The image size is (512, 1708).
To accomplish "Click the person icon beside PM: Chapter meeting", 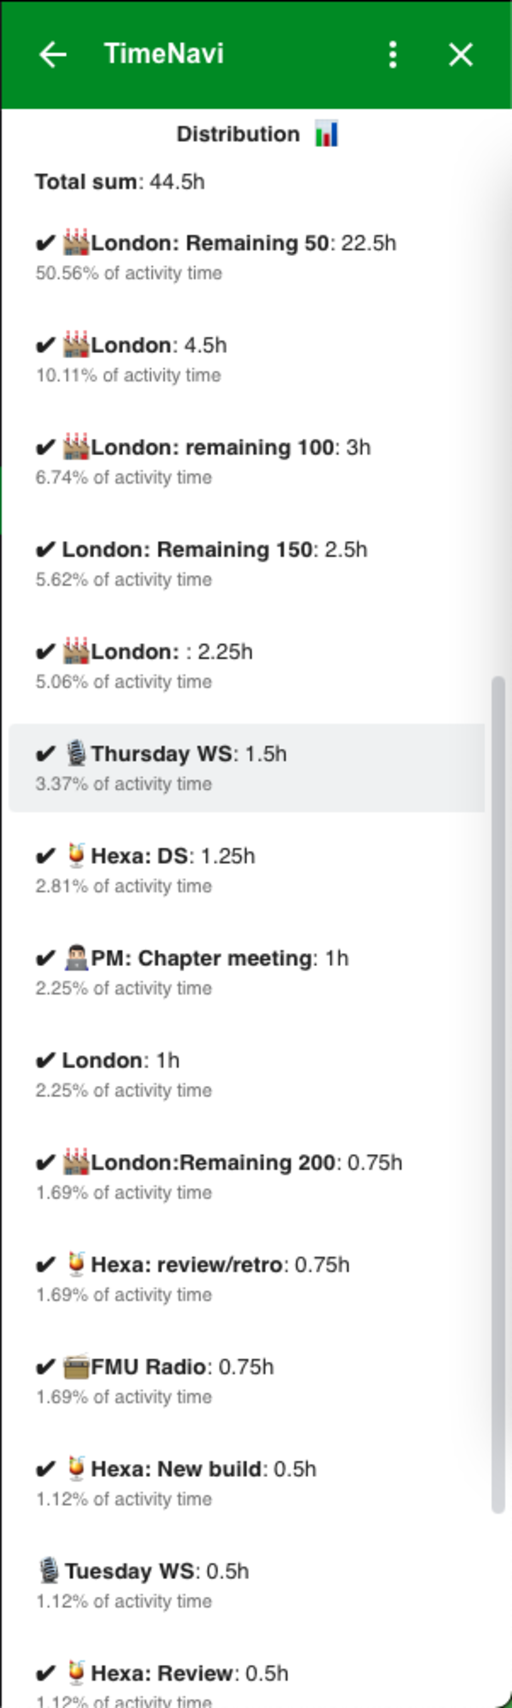I will pyautogui.click(x=76, y=958).
